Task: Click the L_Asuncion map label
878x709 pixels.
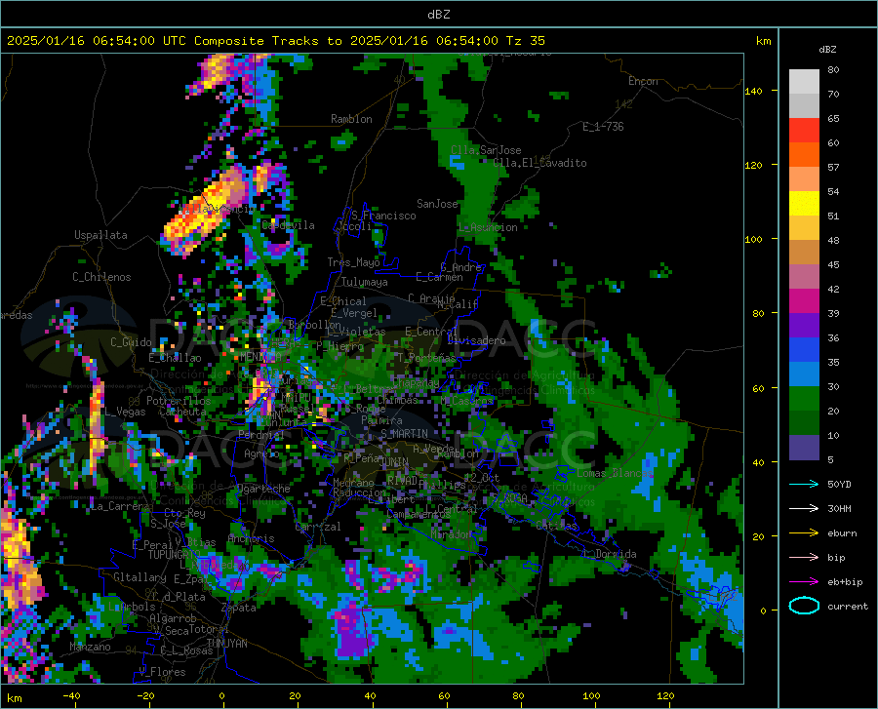Action: 488,227
